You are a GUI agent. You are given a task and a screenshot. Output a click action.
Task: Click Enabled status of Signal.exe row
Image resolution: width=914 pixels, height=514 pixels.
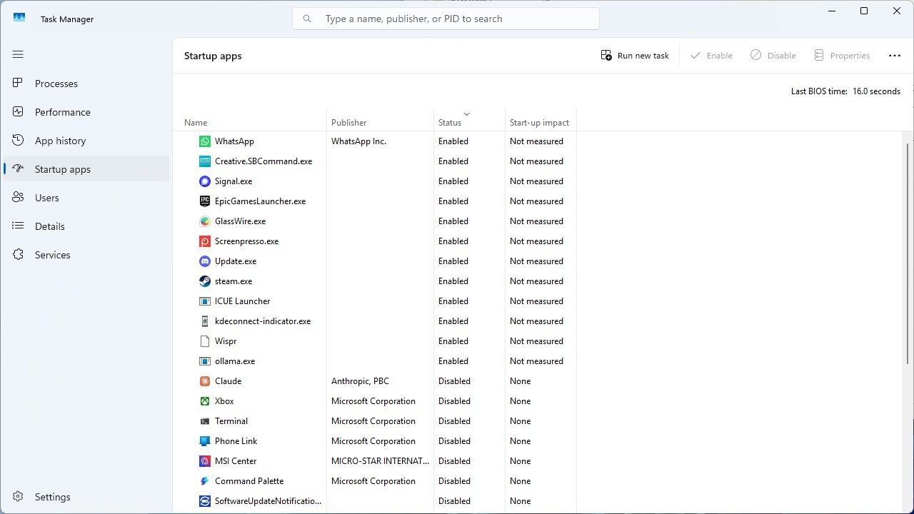pyautogui.click(x=453, y=181)
